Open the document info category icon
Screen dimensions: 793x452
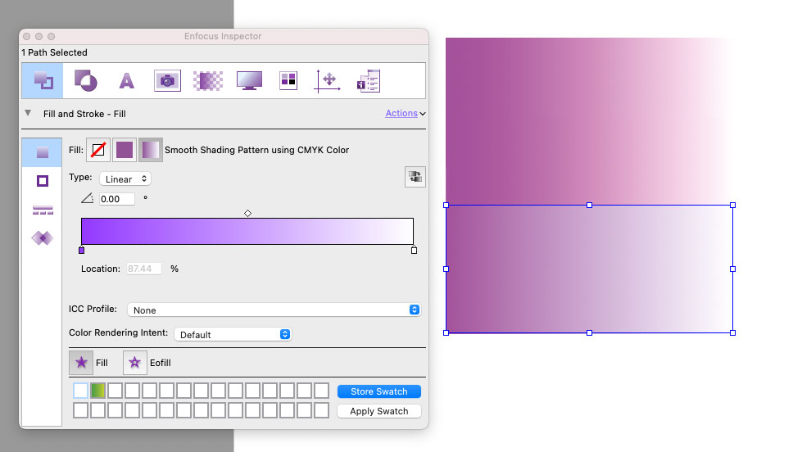[369, 81]
